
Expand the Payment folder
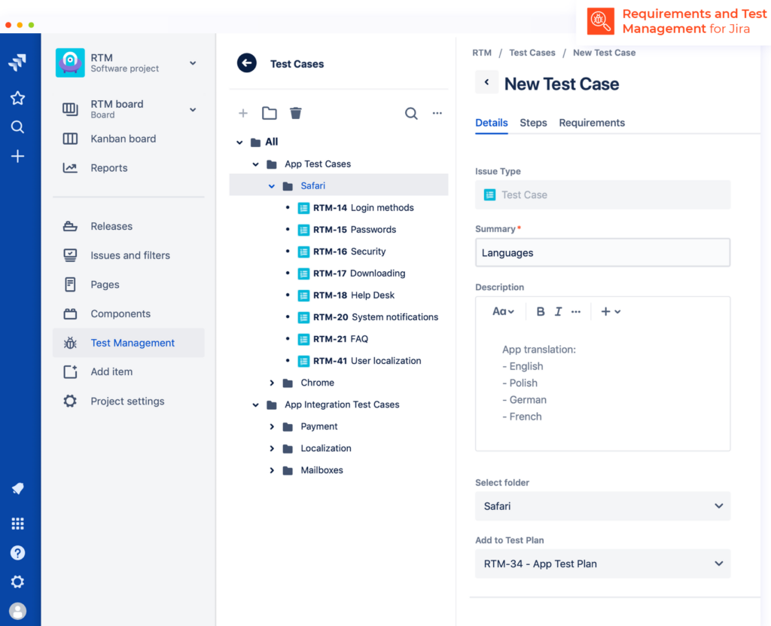(x=272, y=426)
